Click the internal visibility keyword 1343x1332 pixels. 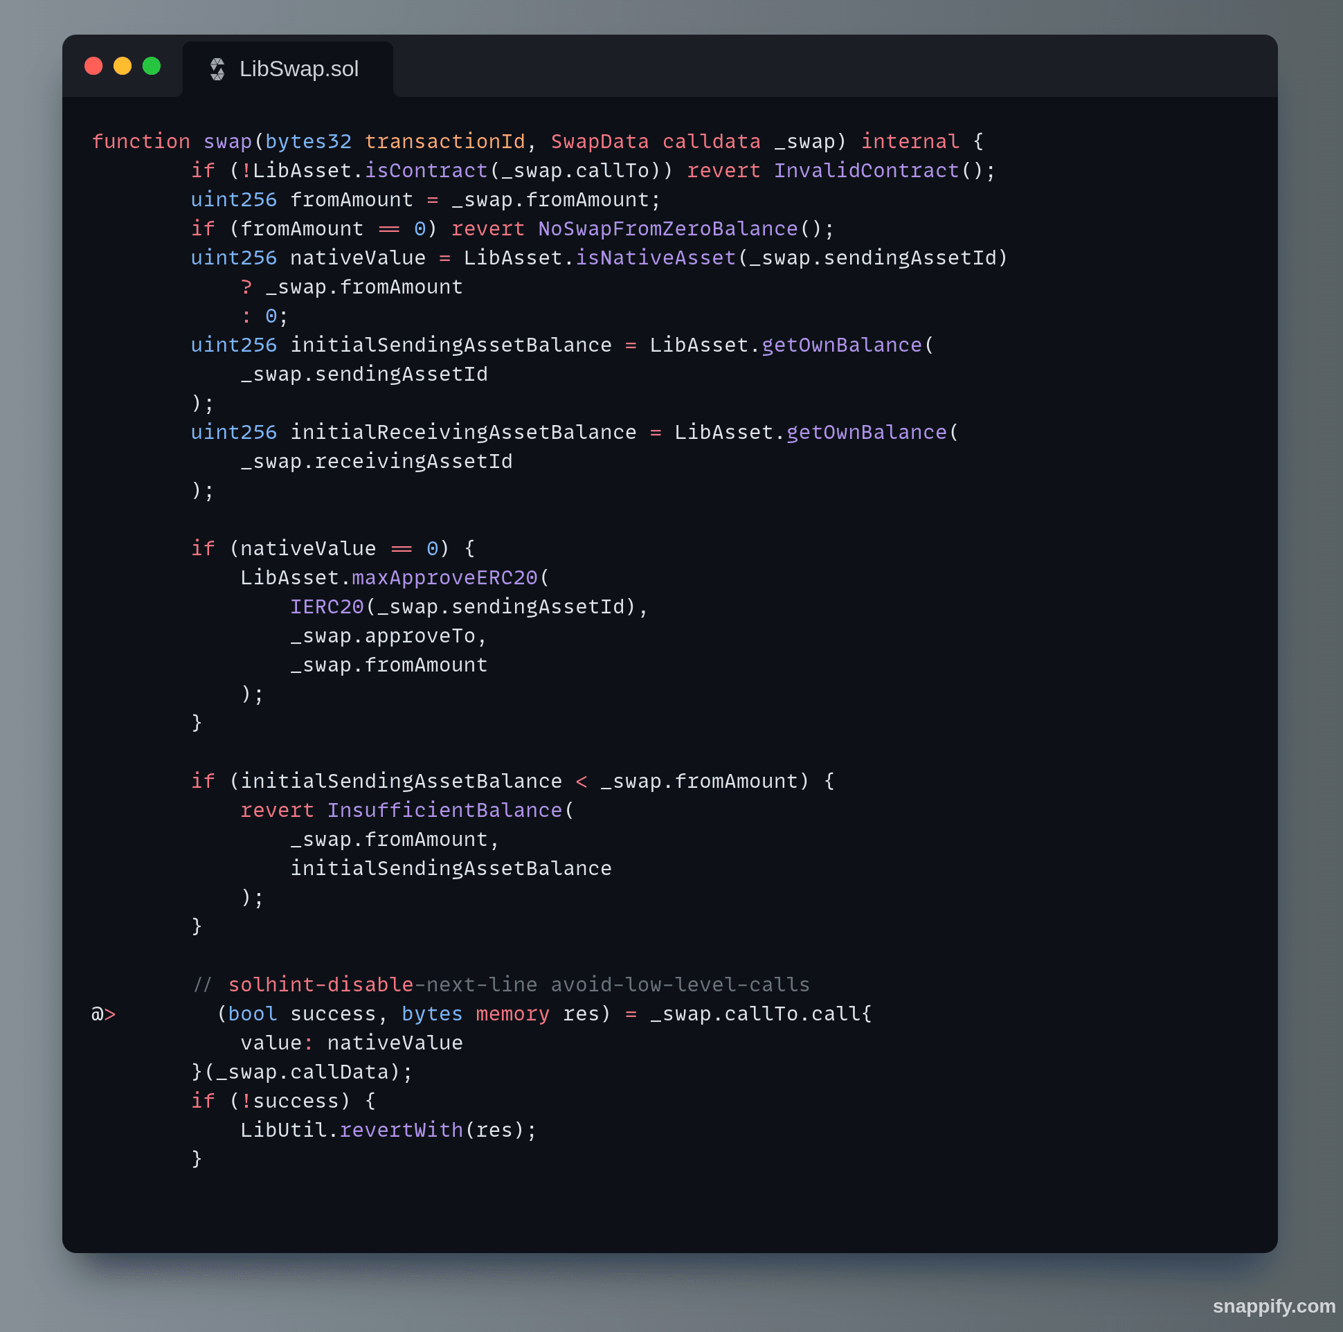click(x=910, y=142)
